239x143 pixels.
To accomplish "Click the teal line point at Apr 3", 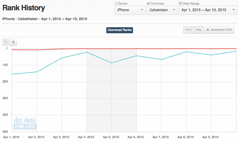I will click(x=62, y=58).
